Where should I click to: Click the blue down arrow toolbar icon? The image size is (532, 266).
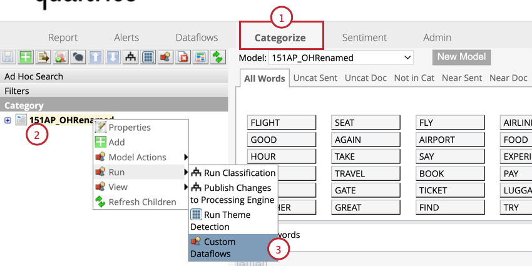[x=113, y=57]
